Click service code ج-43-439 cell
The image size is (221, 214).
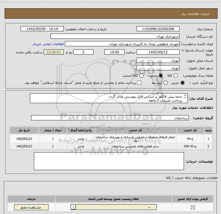(190, 146)
